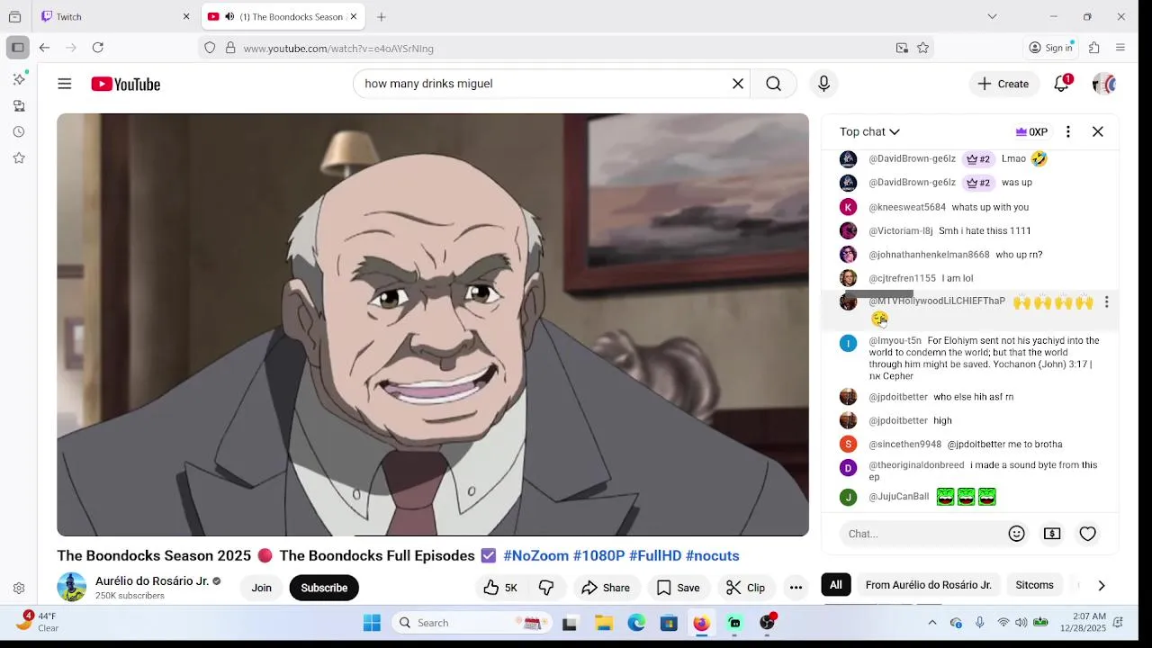Close the live chat panel
1152x648 pixels.
pos(1098,131)
